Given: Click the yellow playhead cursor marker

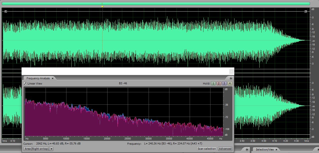Looking at the screenshot, I should 102,7.
